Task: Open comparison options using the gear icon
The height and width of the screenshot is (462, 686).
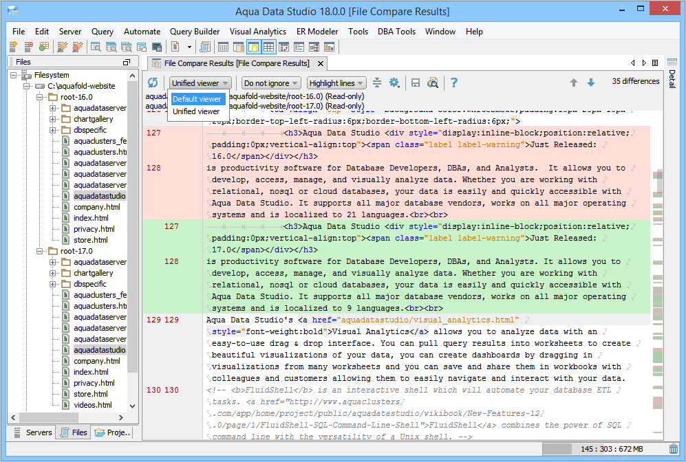Action: click(x=394, y=82)
